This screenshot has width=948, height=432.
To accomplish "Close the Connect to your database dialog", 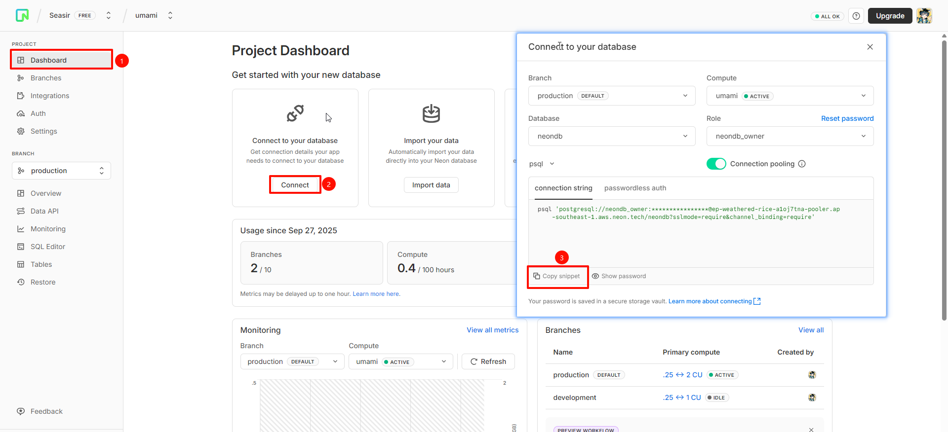I will (870, 47).
